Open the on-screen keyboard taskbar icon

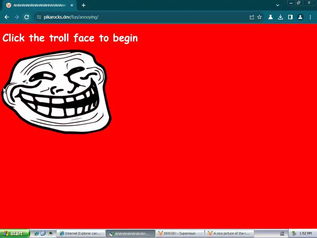pyautogui.click(x=282, y=234)
